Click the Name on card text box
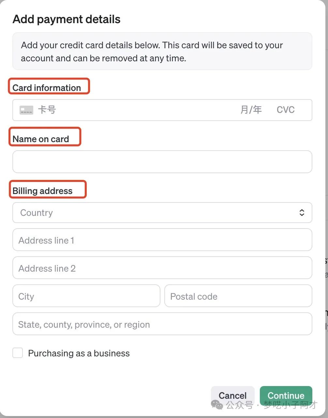 (x=162, y=162)
